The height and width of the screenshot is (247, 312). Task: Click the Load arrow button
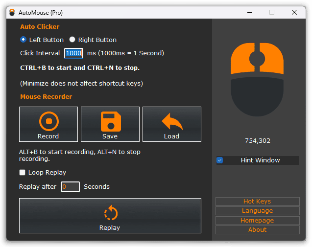172,124
